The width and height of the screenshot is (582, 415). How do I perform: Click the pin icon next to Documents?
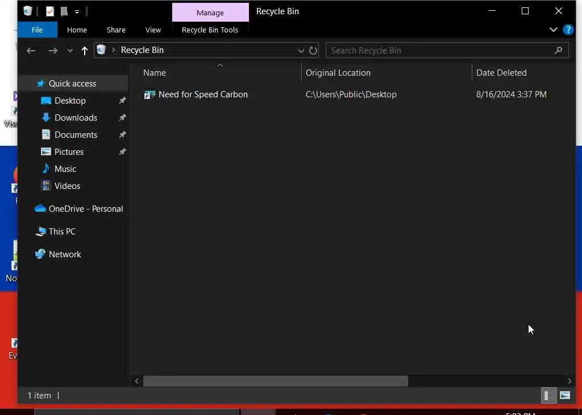tap(122, 134)
